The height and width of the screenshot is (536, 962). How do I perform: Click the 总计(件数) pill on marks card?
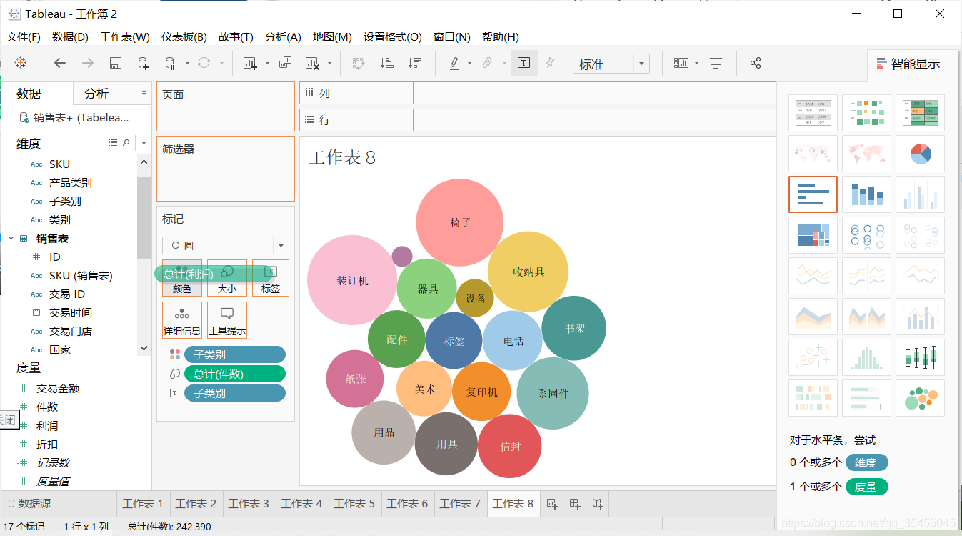coord(234,374)
